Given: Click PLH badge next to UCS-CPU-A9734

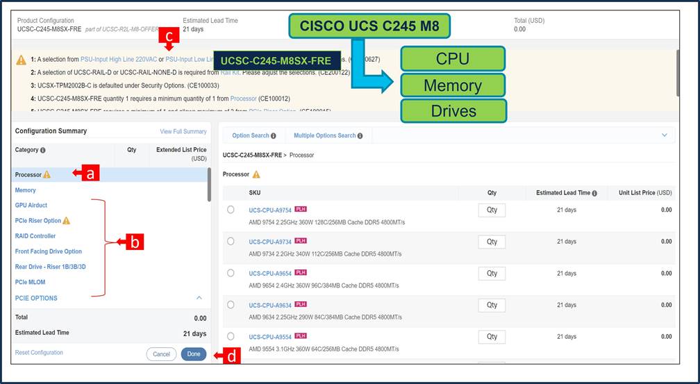Looking at the screenshot, I should pyautogui.click(x=301, y=241).
